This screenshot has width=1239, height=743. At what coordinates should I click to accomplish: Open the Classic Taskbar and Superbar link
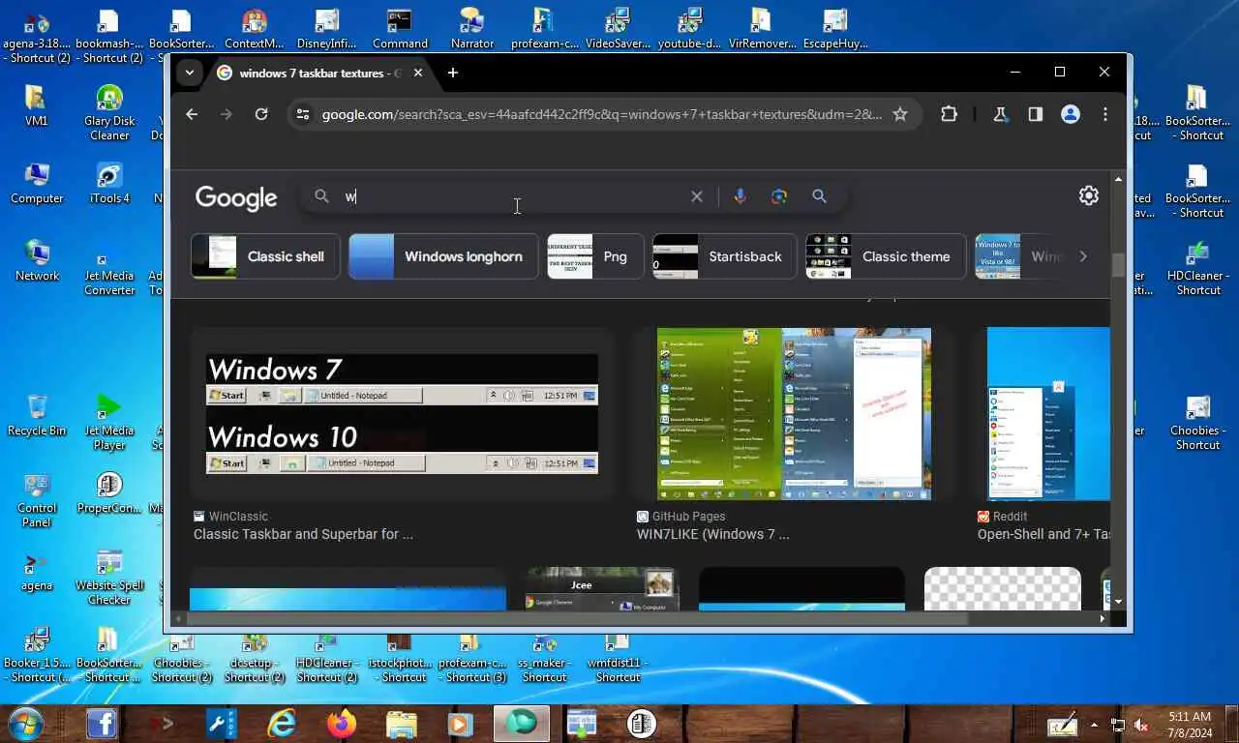point(303,534)
